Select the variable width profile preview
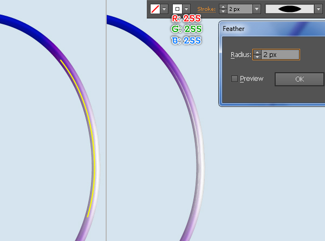 [x=290, y=9]
